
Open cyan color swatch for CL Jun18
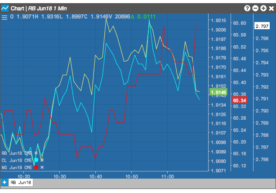[36, 160]
